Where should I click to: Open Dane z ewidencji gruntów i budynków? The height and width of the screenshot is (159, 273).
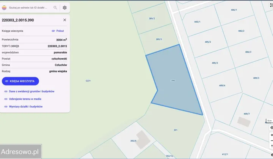click(x=31, y=91)
